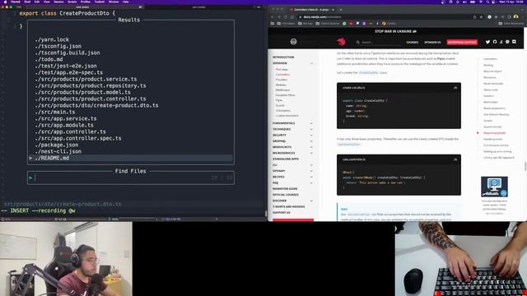Image resolution: width=527 pixels, height=296 pixels.
Task: Toggle the docs sidebar menu icon
Action: tap(293, 42)
